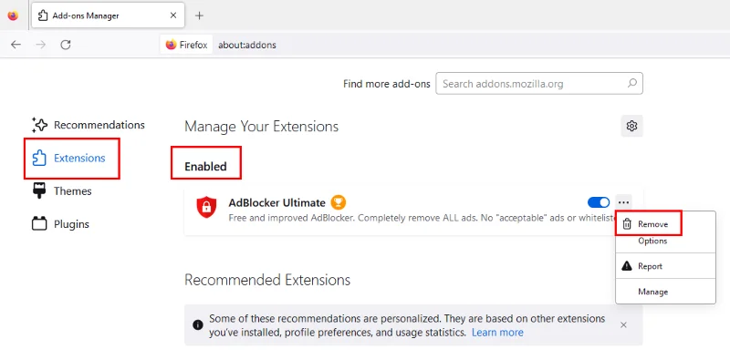
Task: Open the Recommendations section
Action: [x=88, y=125]
